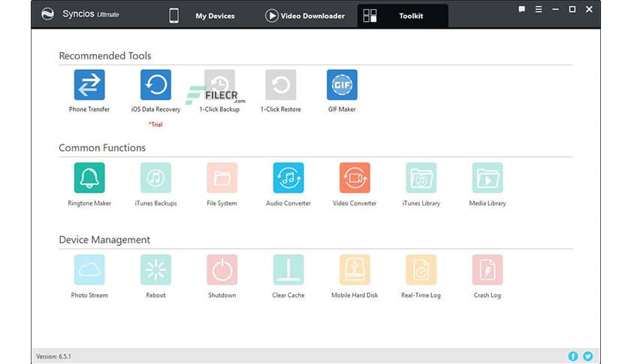The width and height of the screenshot is (628, 364).
Task: Open the Ringtone Maker
Action: 89,177
